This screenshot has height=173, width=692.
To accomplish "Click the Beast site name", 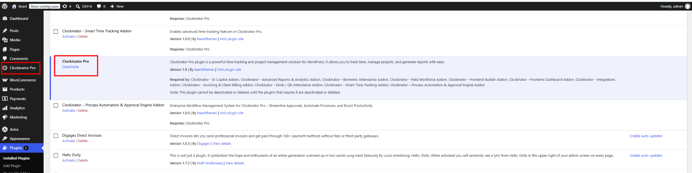I will pos(23,6).
